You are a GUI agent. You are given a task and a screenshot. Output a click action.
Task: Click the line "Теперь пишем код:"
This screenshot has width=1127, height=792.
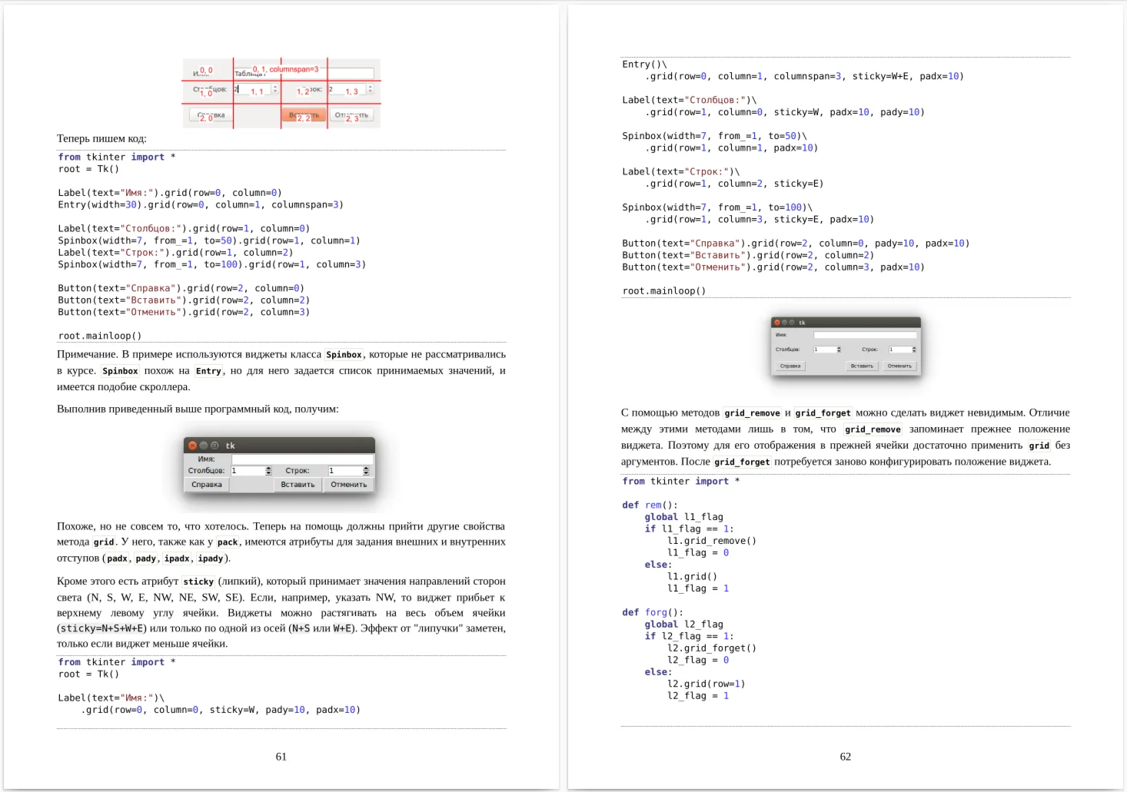101,138
